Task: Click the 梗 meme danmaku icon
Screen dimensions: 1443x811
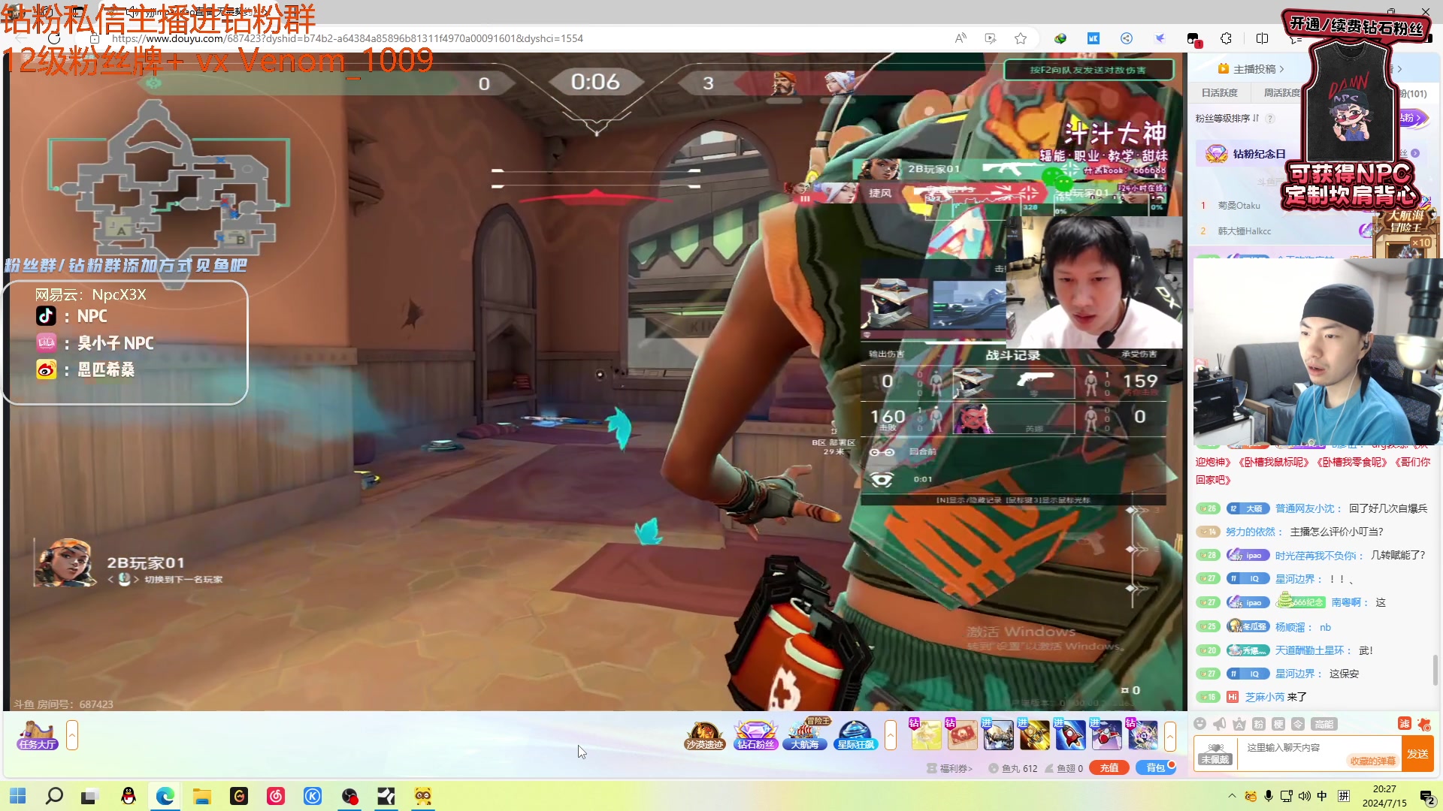Action: coord(1278,724)
